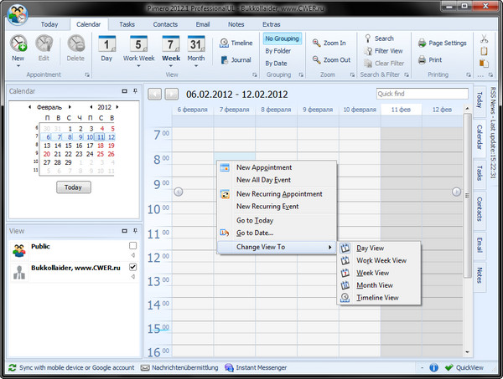
Task: Click the Cut scissors icon
Action: [484, 38]
